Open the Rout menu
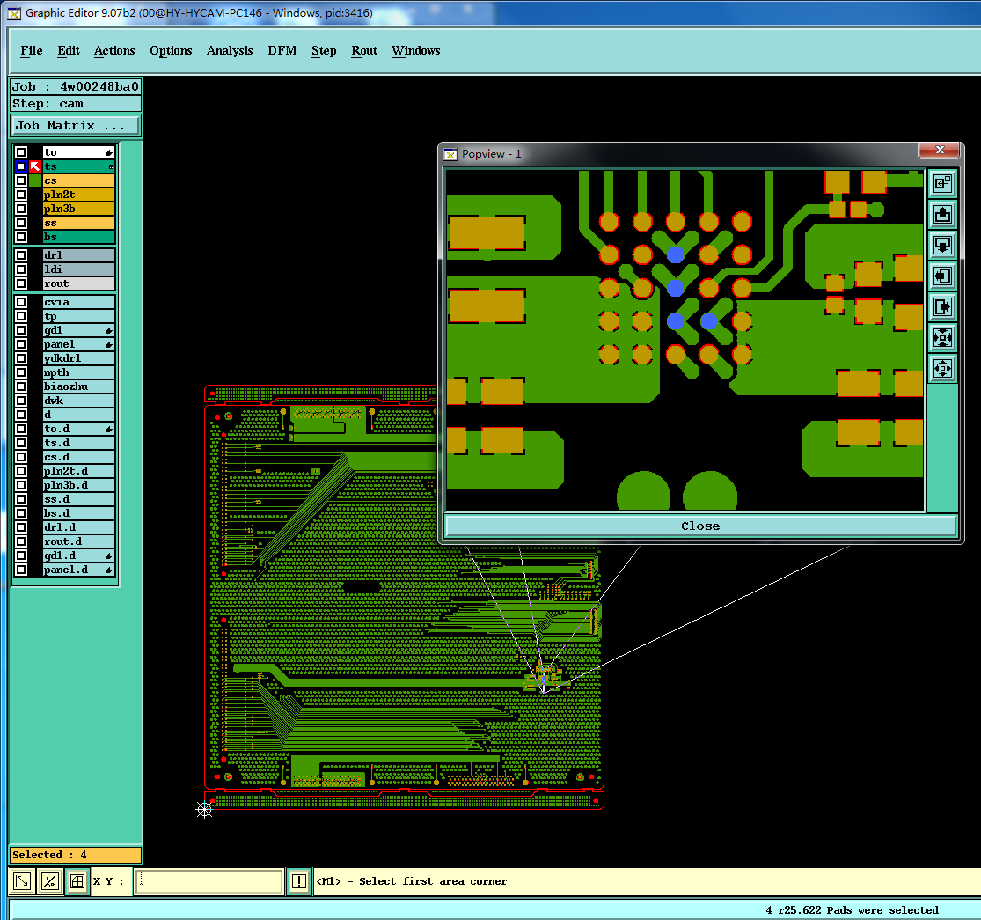 click(x=364, y=51)
